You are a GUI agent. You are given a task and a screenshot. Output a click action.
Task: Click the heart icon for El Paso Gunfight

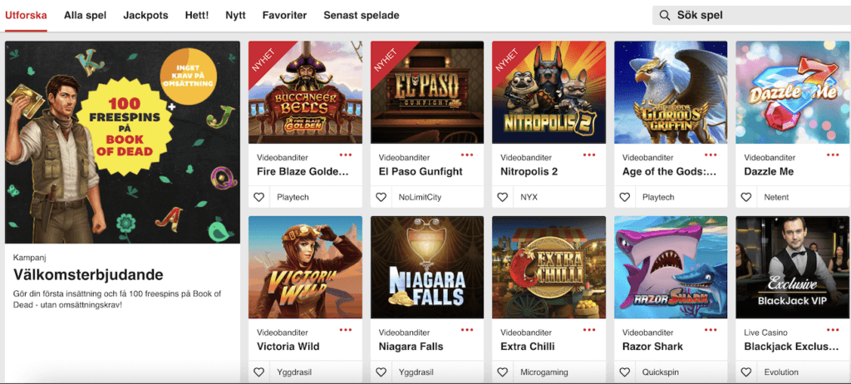[381, 197]
